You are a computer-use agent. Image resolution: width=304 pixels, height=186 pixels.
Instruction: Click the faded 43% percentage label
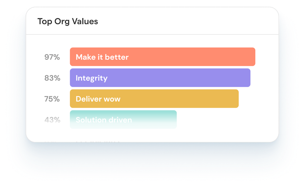click(x=52, y=120)
